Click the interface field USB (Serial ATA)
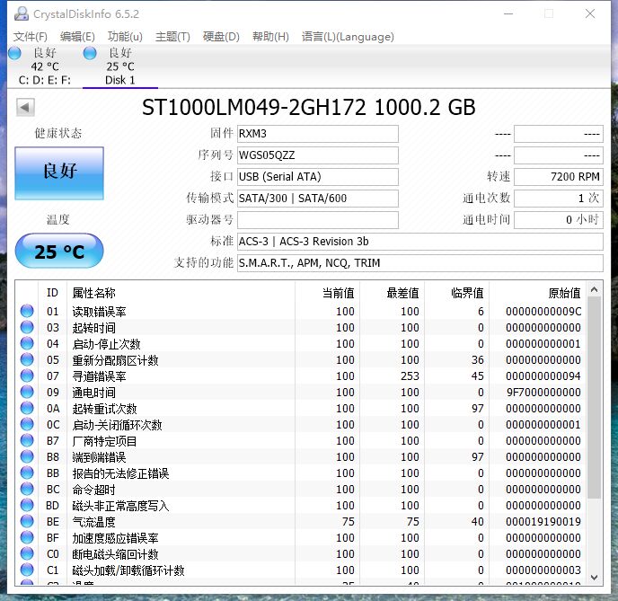Image resolution: width=618 pixels, height=601 pixels. 318,177
